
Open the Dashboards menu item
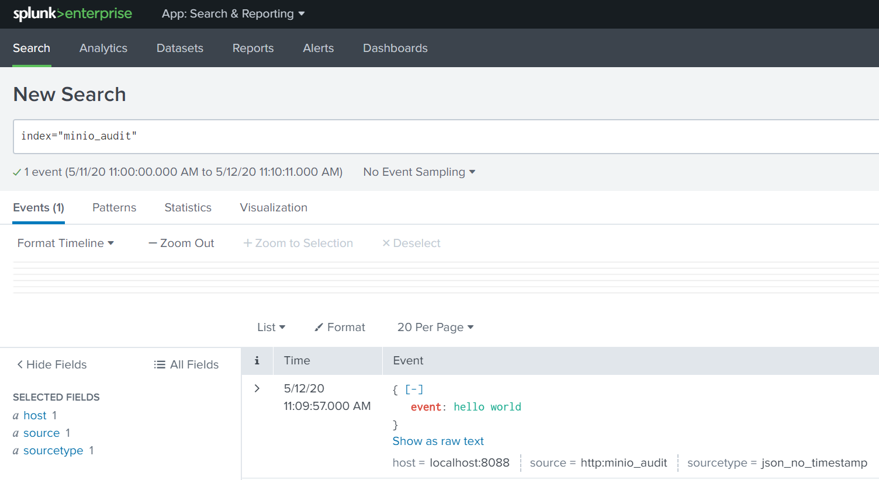coord(395,48)
